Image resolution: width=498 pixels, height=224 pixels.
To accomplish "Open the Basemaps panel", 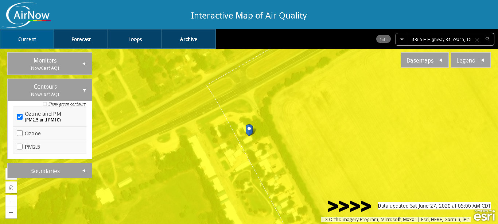I will (424, 60).
